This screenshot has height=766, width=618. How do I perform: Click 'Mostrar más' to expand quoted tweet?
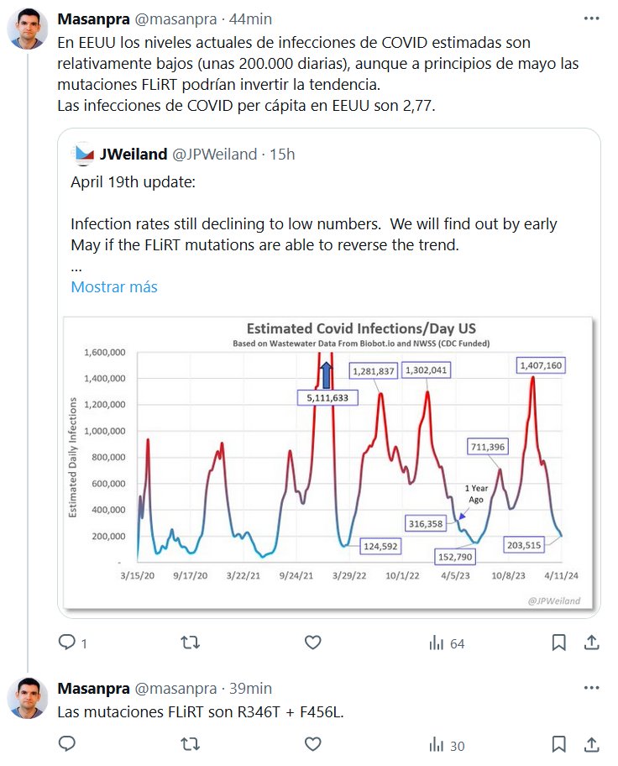point(114,286)
